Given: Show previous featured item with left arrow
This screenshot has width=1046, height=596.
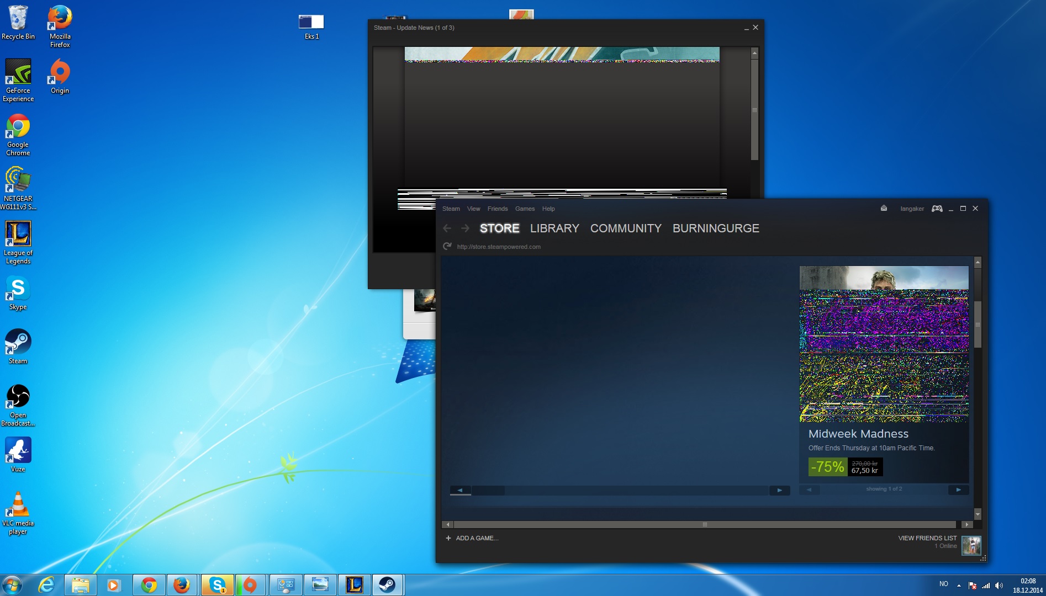Looking at the screenshot, I should pos(460,490).
